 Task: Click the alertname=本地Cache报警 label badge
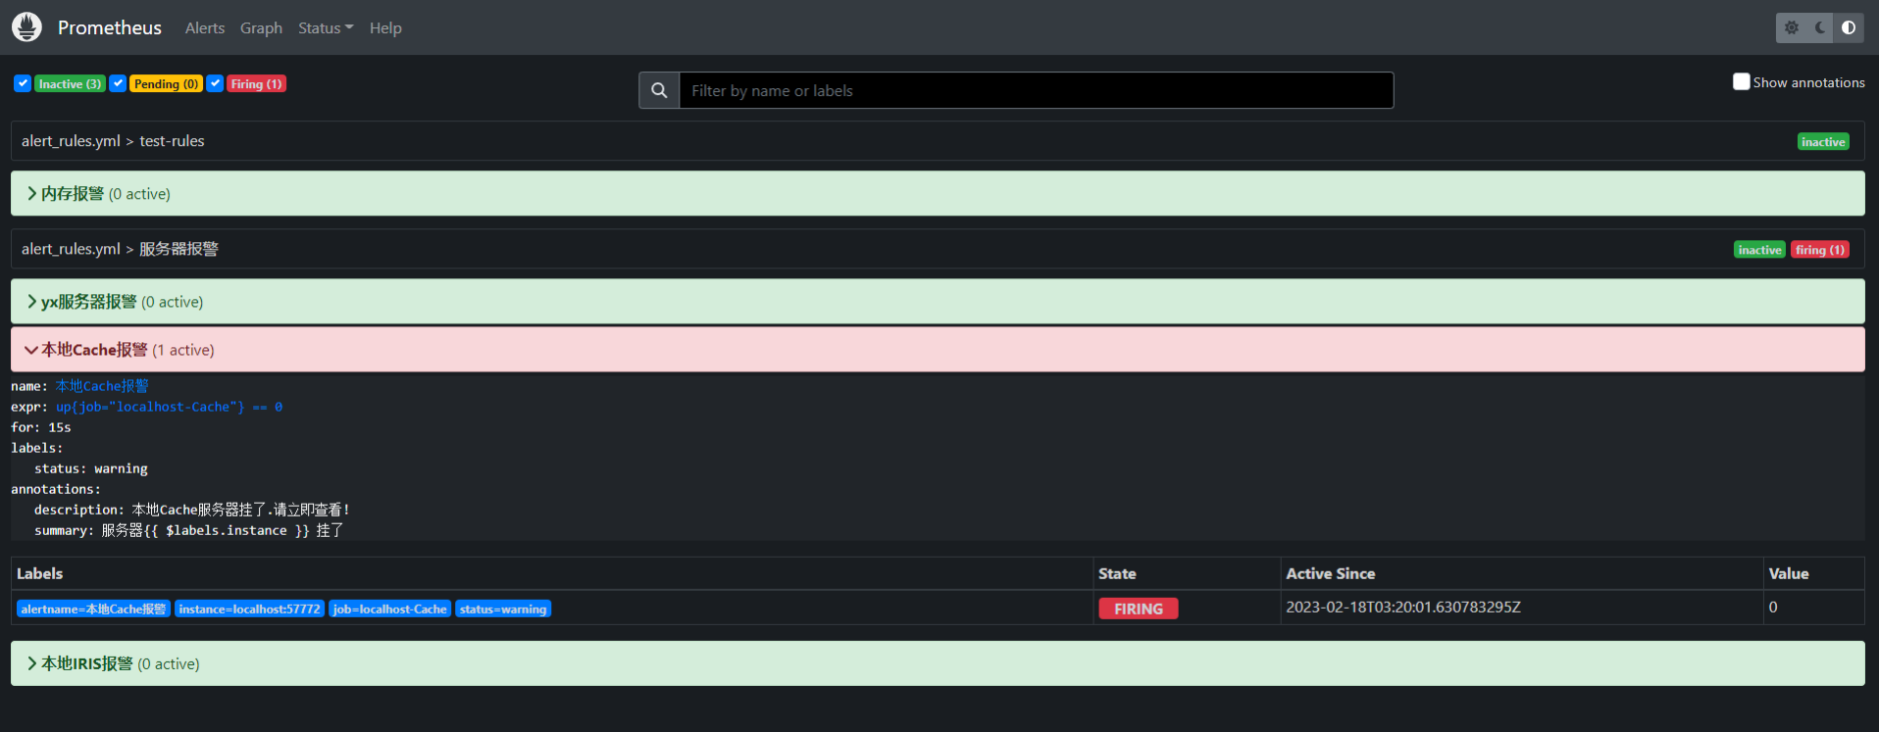pyautogui.click(x=93, y=610)
